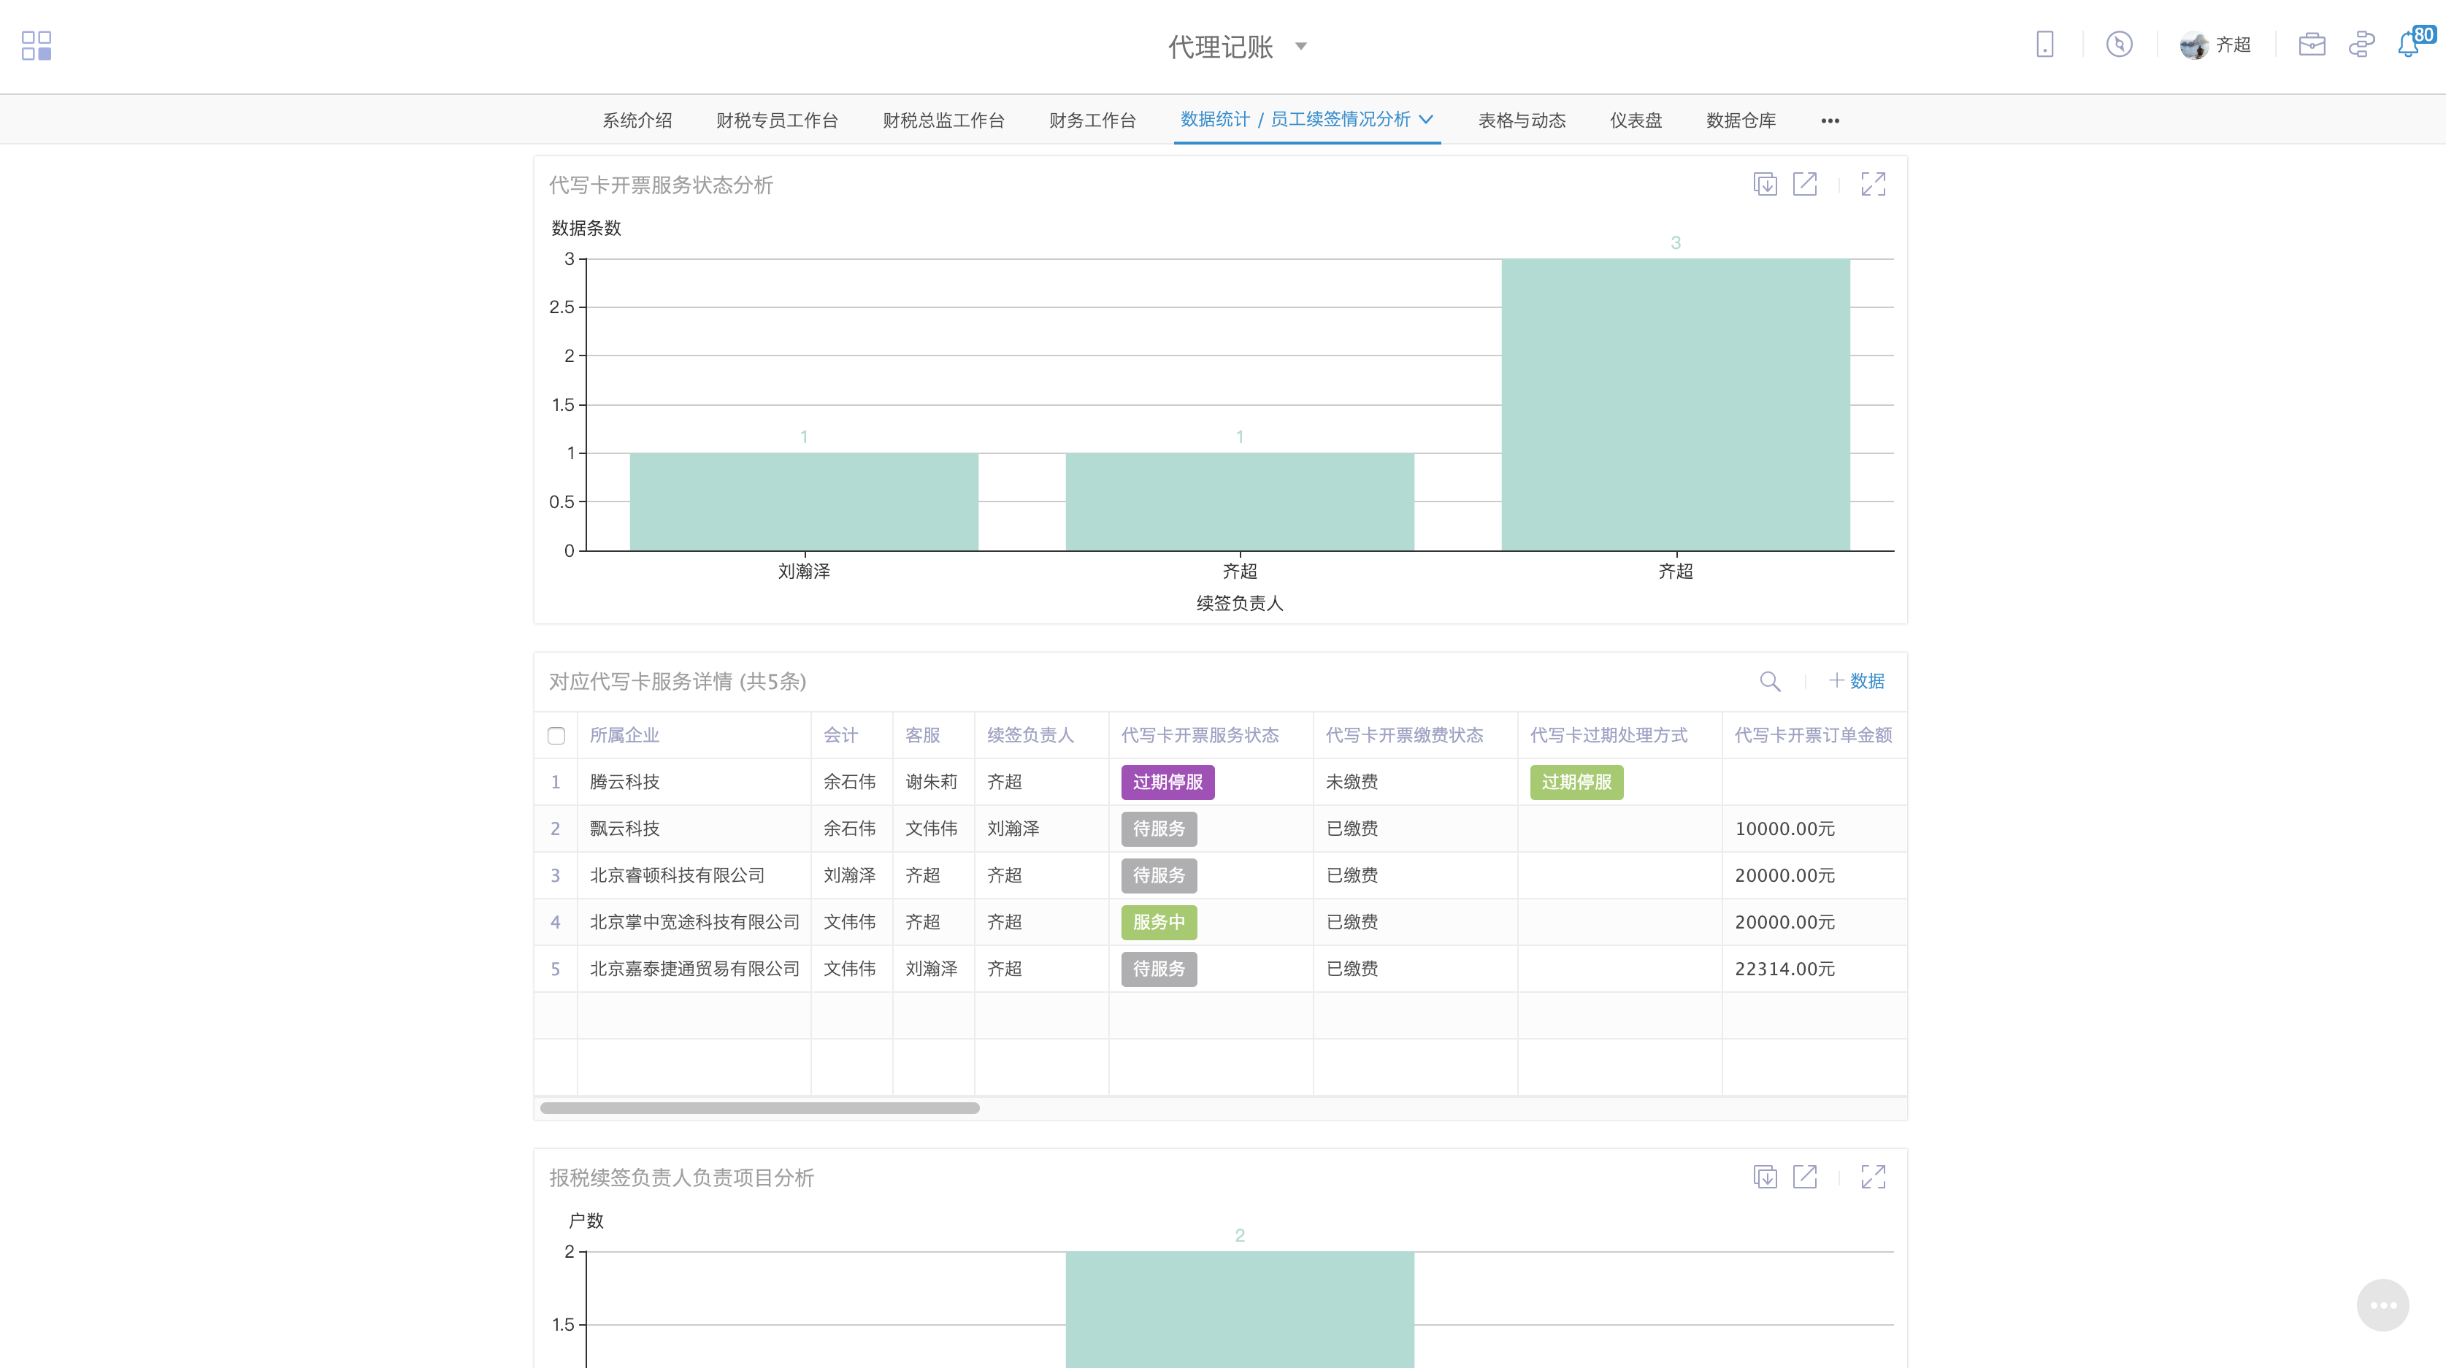2446x1368 pixels.
Task: Show more navigation tabs via ellipsis
Action: (x=1830, y=120)
